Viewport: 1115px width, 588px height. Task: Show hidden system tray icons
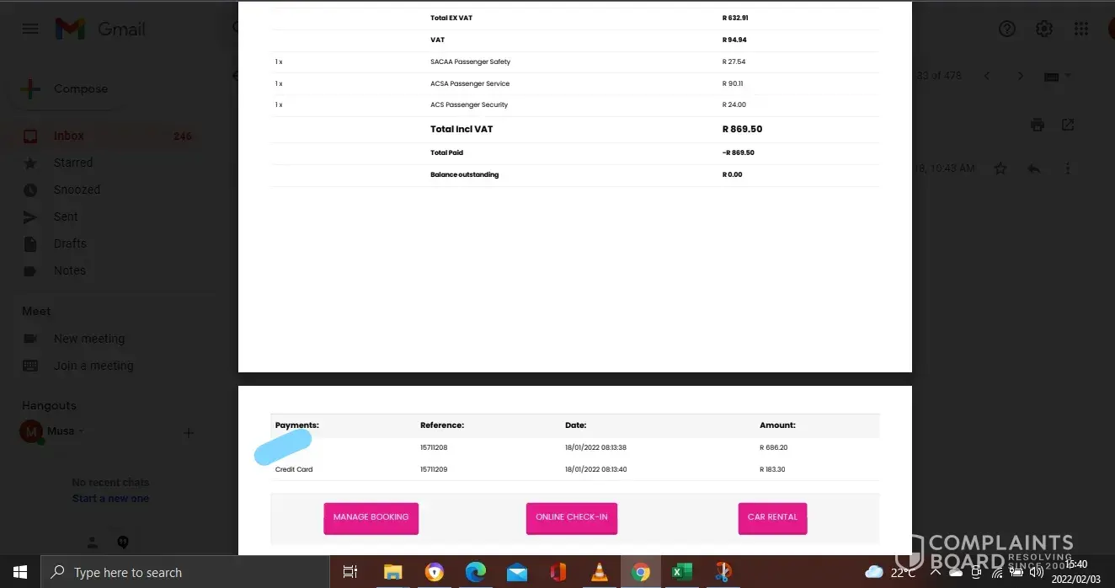935,572
